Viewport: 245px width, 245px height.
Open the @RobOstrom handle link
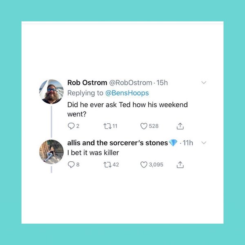click(130, 82)
